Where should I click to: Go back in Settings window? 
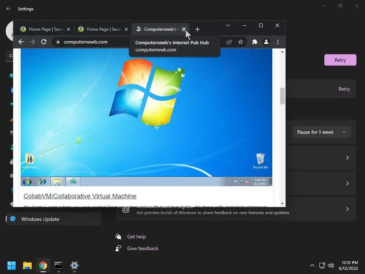(x=9, y=9)
